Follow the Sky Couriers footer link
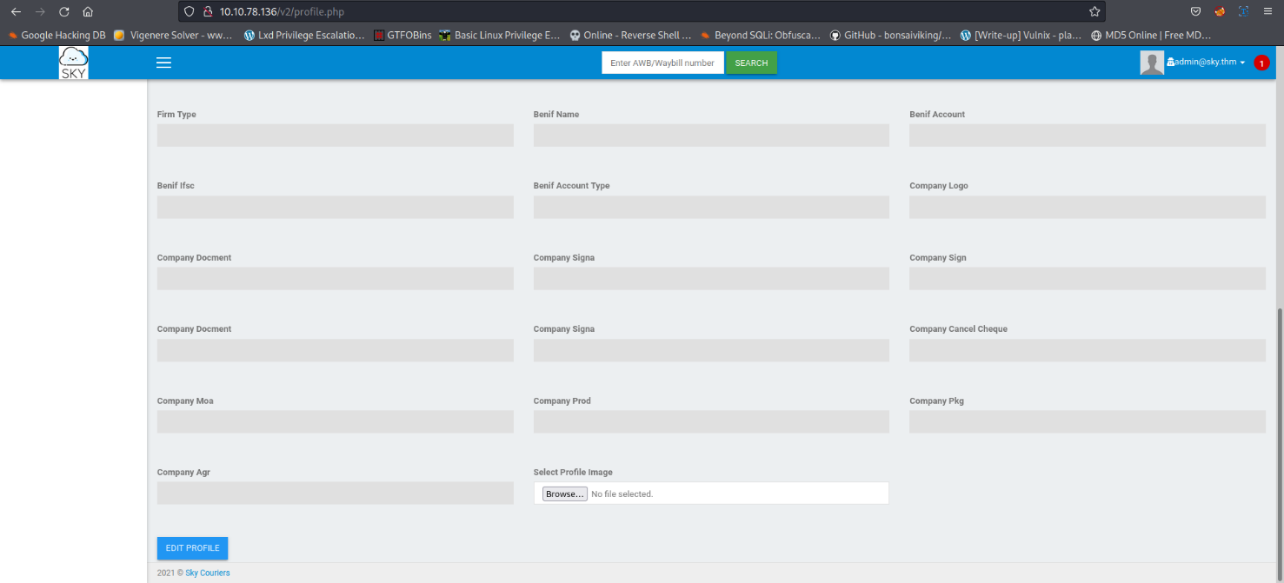 tap(207, 573)
